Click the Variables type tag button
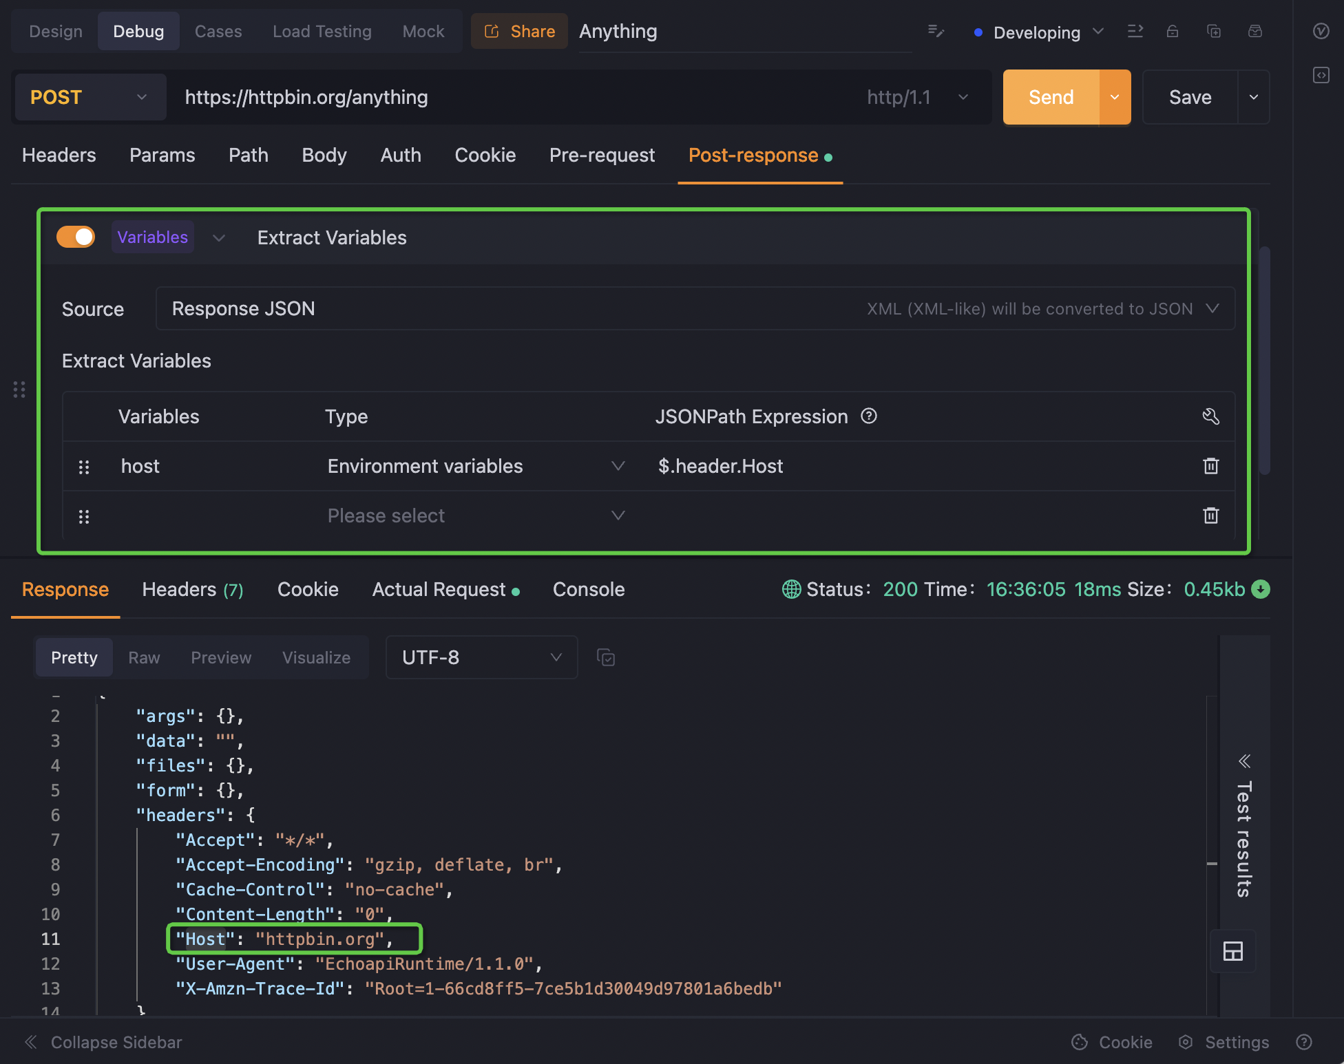 152,237
